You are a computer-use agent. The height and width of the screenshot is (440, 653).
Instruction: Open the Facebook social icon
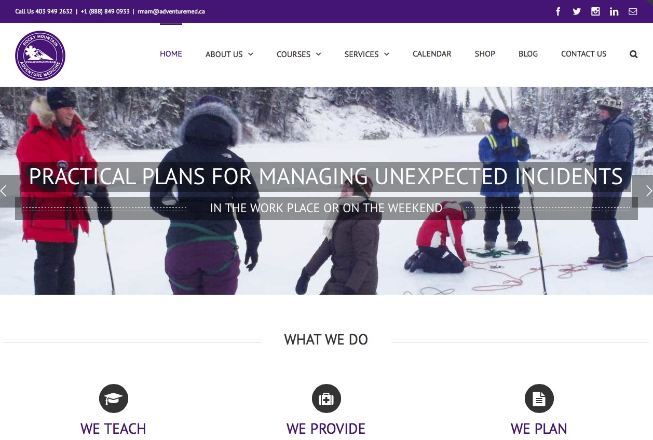tap(558, 11)
